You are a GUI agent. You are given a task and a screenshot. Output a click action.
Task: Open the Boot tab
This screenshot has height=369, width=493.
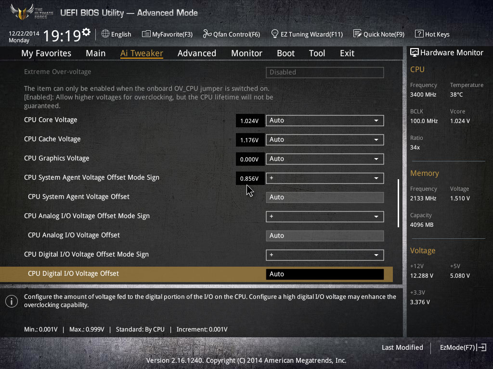click(286, 53)
